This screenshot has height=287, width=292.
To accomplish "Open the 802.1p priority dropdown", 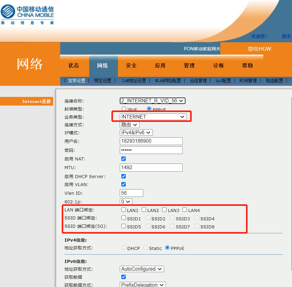I will click(x=126, y=202).
